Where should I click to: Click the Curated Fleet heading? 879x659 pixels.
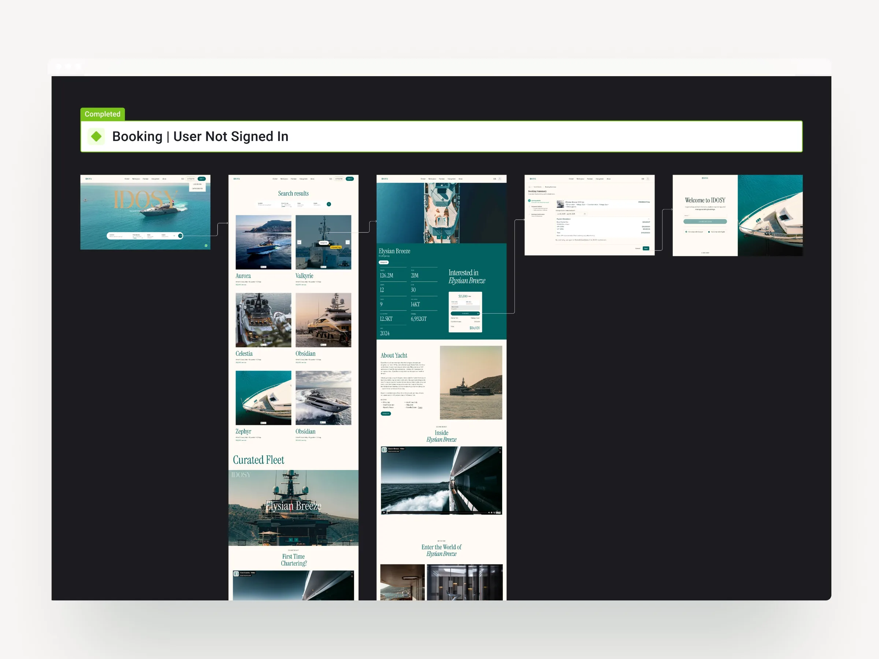point(259,460)
